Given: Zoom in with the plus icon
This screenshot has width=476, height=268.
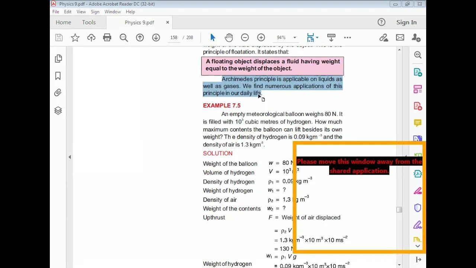Looking at the screenshot, I should 261,38.
